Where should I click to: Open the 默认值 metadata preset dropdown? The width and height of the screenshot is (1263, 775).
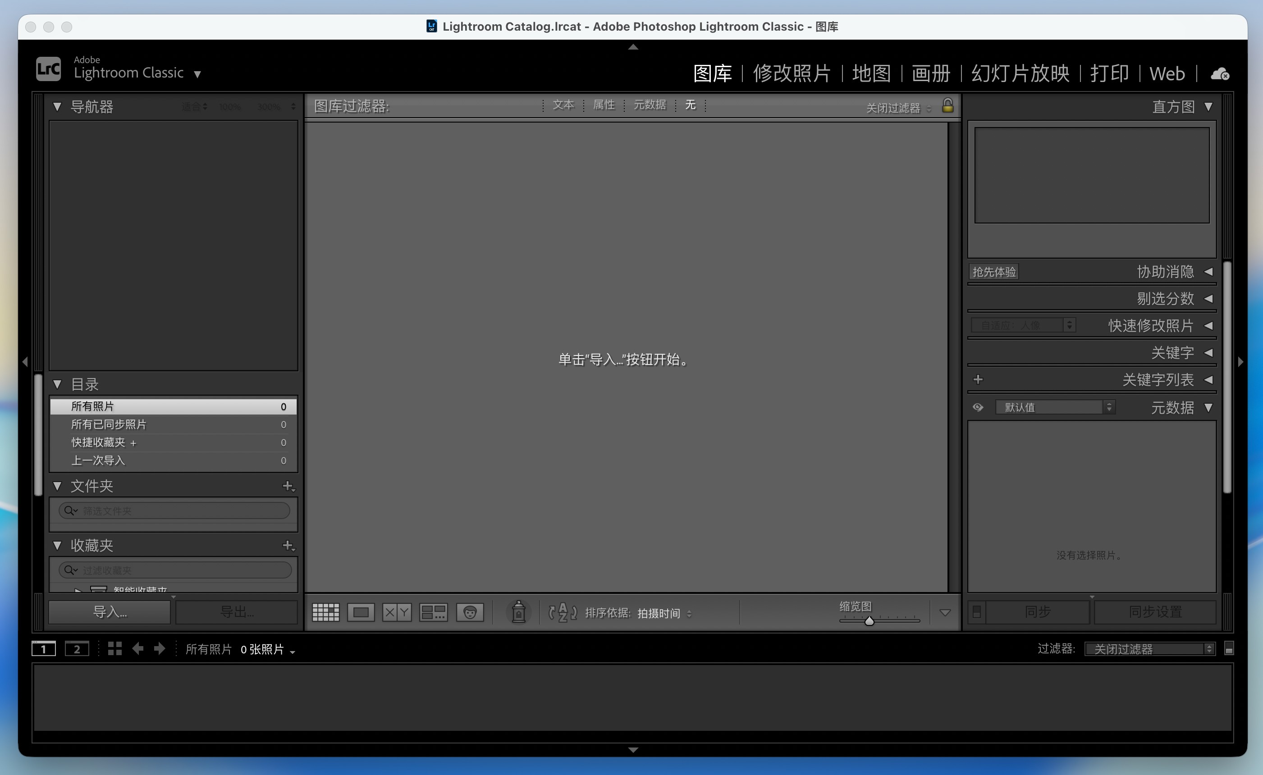coord(1055,407)
